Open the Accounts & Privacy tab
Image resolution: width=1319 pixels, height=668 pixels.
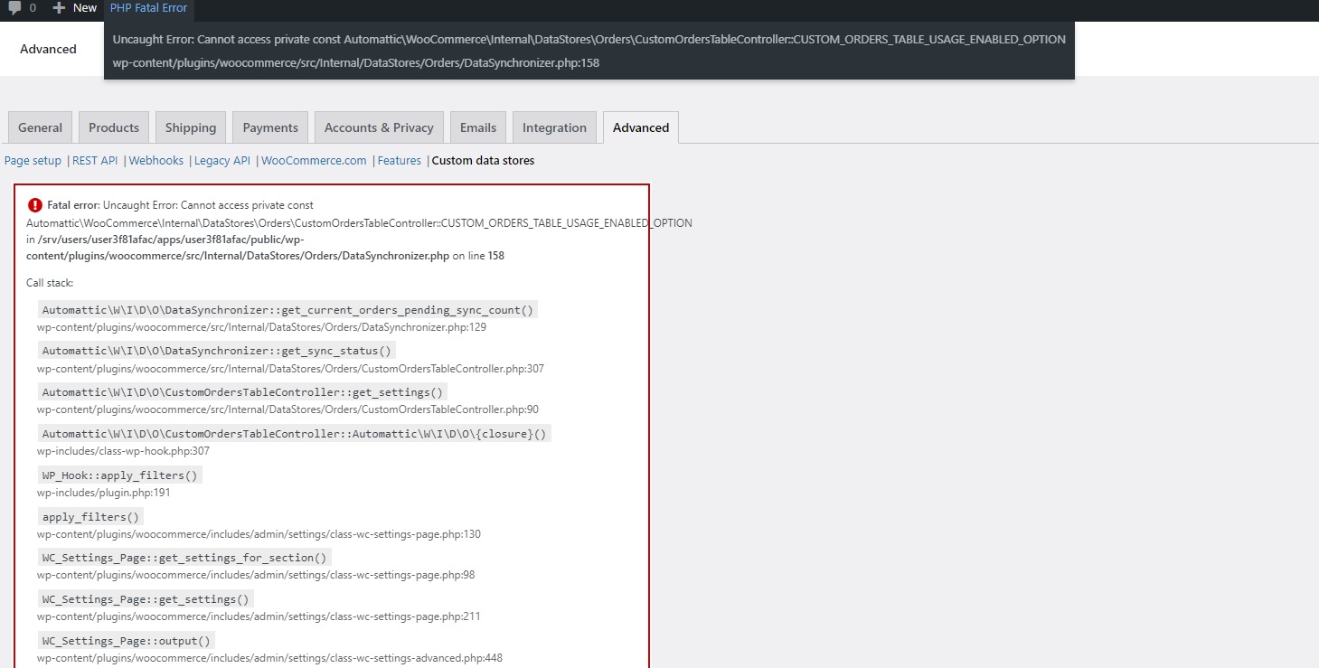[x=378, y=127]
